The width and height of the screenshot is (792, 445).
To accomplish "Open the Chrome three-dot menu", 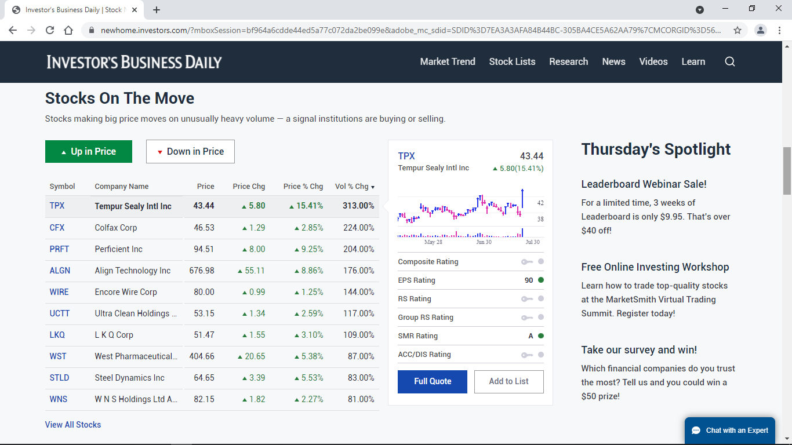I will pyautogui.click(x=779, y=30).
